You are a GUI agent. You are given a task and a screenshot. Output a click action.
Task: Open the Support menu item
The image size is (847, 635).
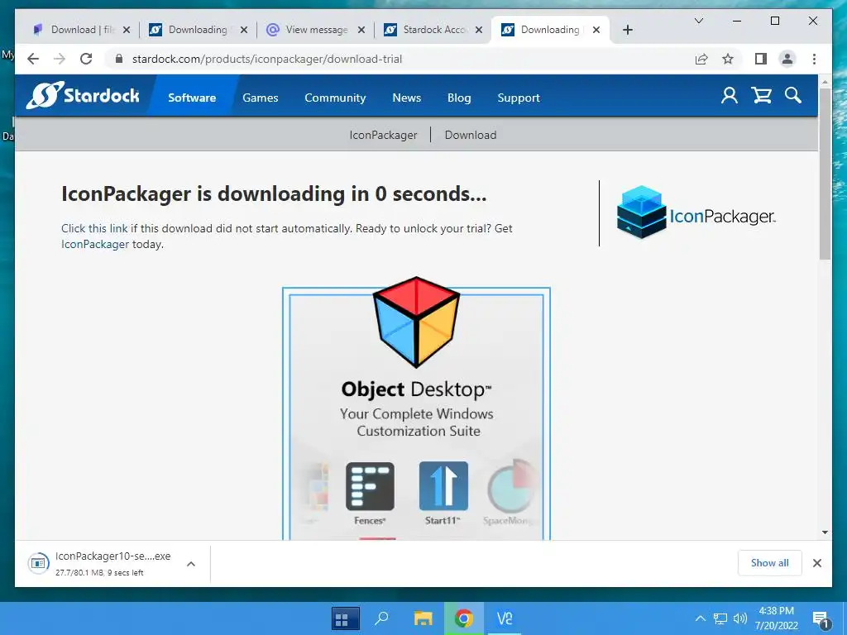point(519,98)
